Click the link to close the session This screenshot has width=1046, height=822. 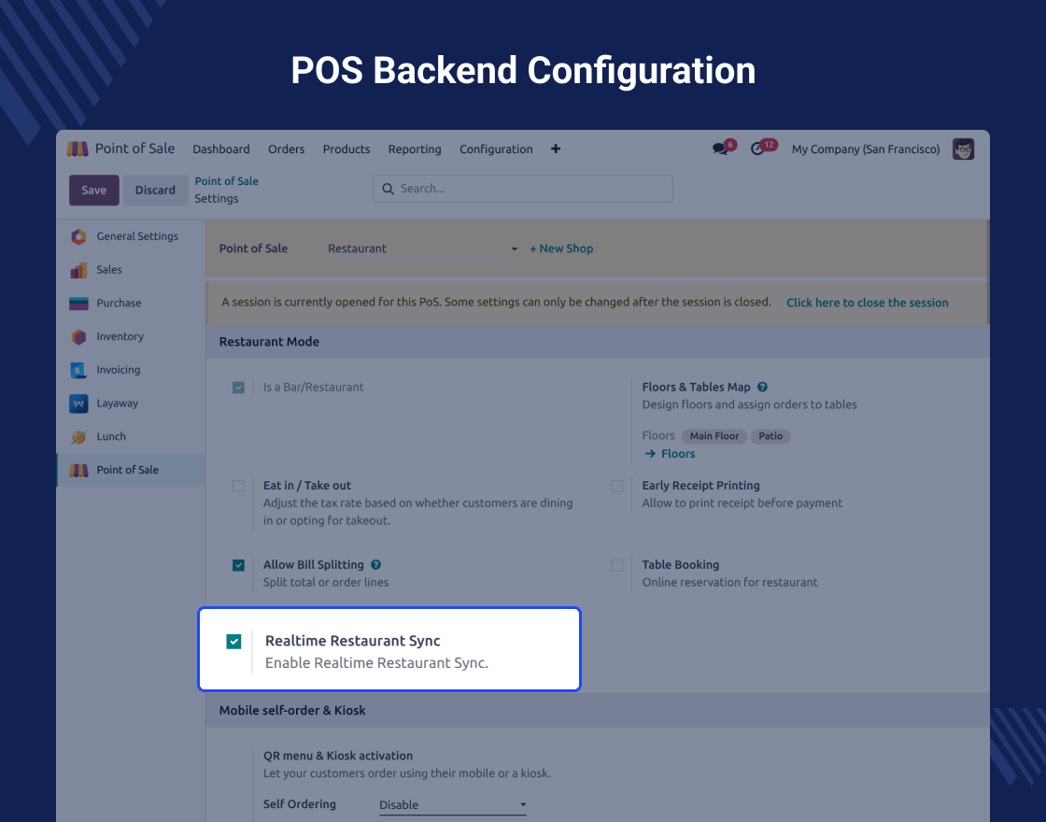[x=867, y=303]
